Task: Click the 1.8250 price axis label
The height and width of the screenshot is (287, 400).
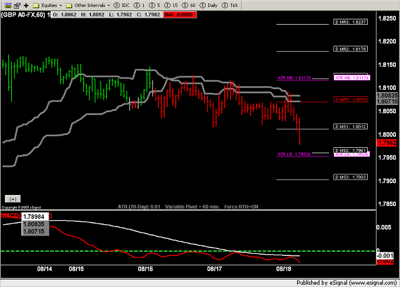Action: click(x=387, y=18)
